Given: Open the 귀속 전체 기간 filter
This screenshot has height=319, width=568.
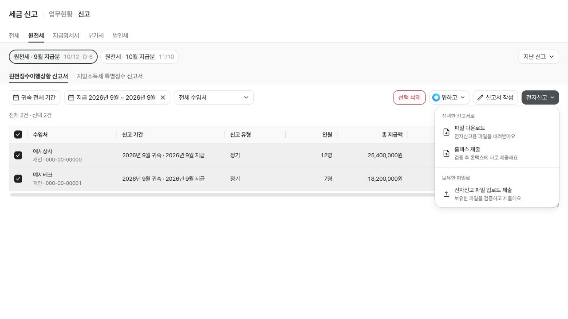Looking at the screenshot, I should pyautogui.click(x=35, y=97).
